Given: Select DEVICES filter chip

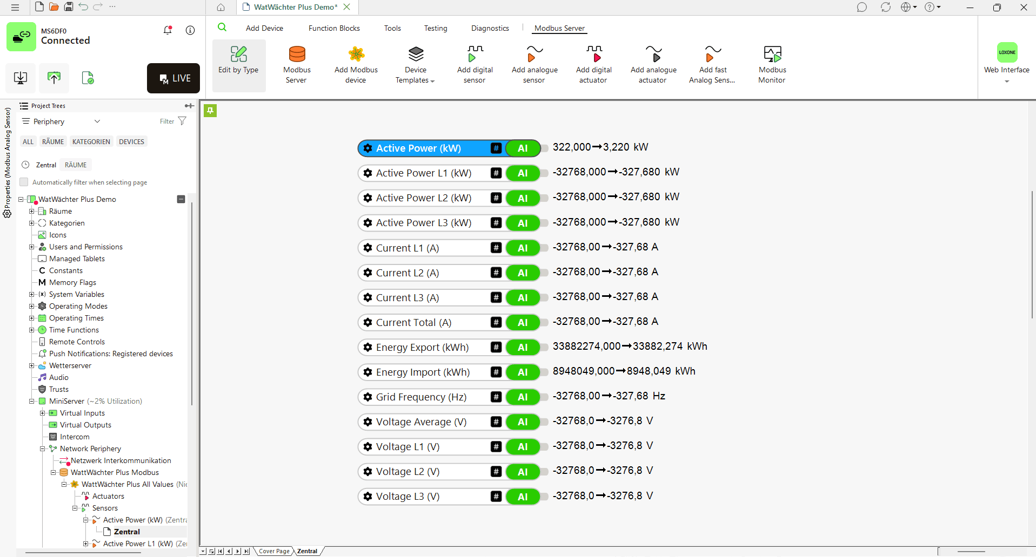Looking at the screenshot, I should pyautogui.click(x=132, y=141).
